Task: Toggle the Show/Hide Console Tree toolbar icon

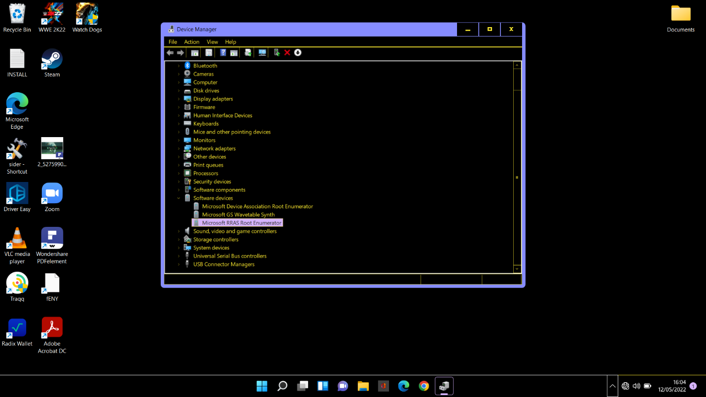Action: (x=195, y=53)
